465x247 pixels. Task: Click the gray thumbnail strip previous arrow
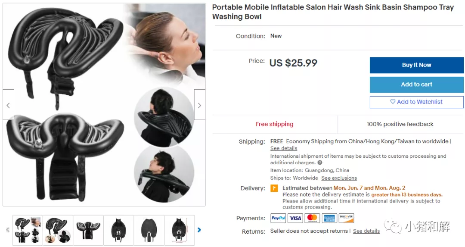(x=8, y=230)
